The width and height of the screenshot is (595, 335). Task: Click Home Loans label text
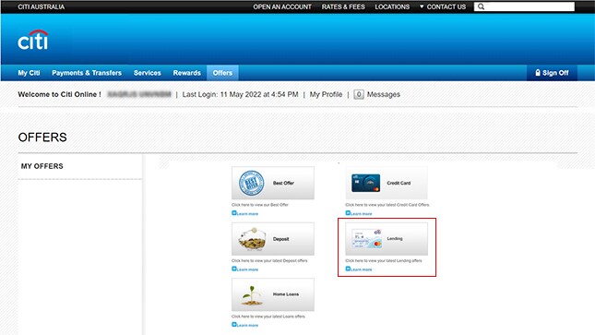point(286,294)
